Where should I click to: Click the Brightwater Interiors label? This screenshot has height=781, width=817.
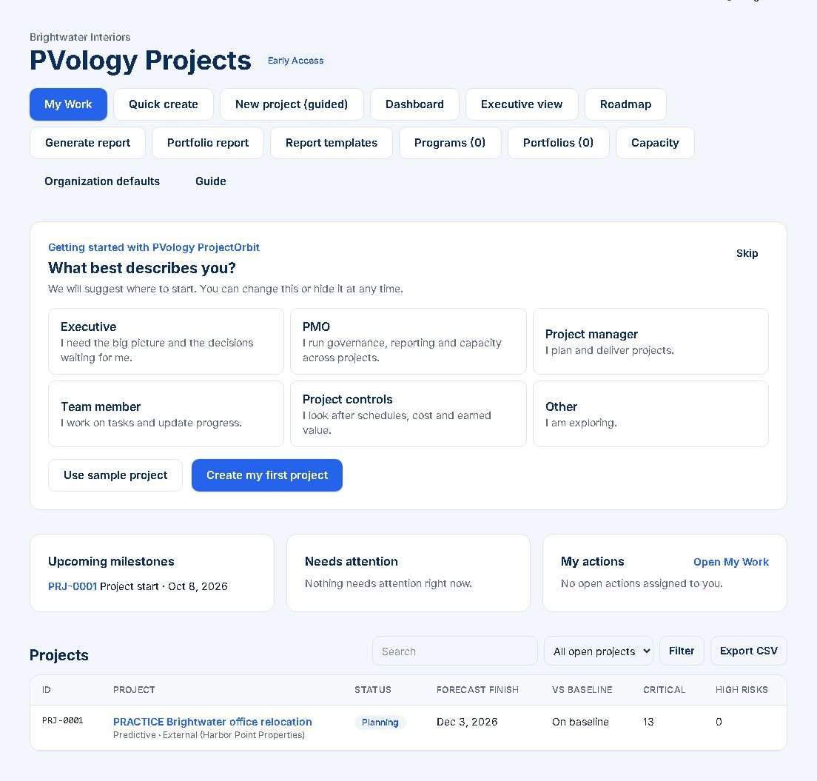click(80, 38)
